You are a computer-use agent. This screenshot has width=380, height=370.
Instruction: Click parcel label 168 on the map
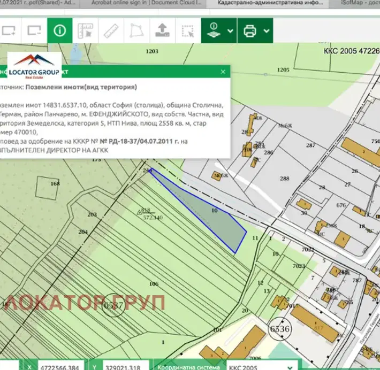point(55,183)
